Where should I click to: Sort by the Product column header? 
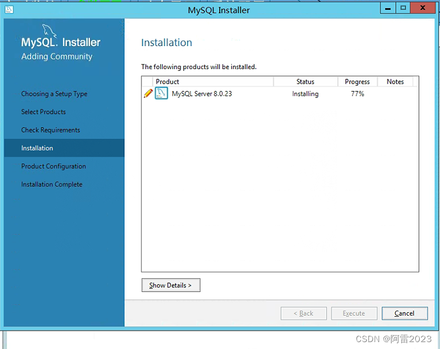pyautogui.click(x=213, y=82)
